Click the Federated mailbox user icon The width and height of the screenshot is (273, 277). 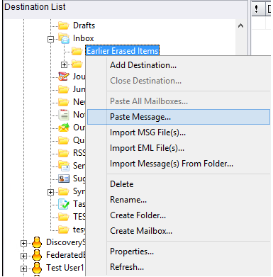tap(37, 255)
